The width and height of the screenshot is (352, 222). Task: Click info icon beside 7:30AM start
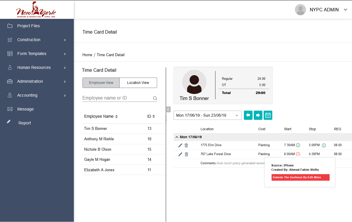click(x=298, y=145)
